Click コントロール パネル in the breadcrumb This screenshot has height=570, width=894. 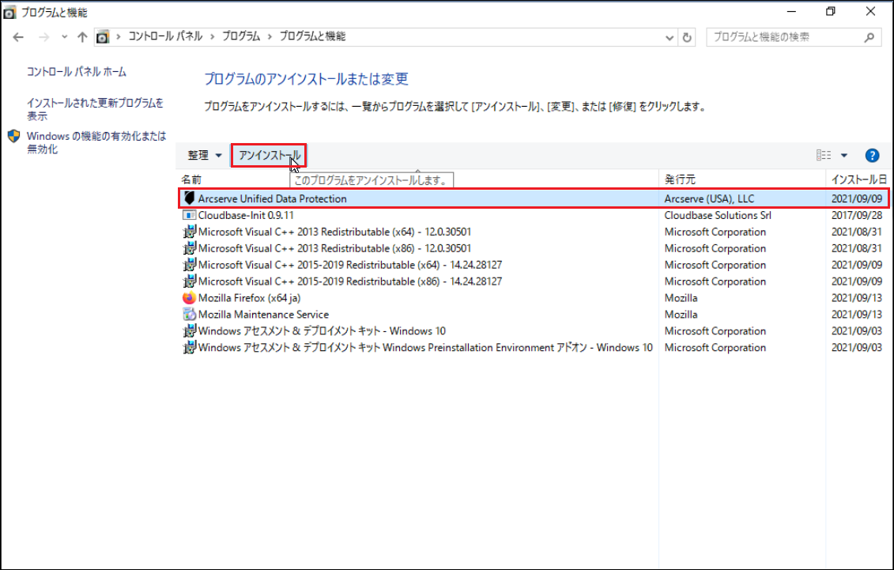[x=164, y=36]
